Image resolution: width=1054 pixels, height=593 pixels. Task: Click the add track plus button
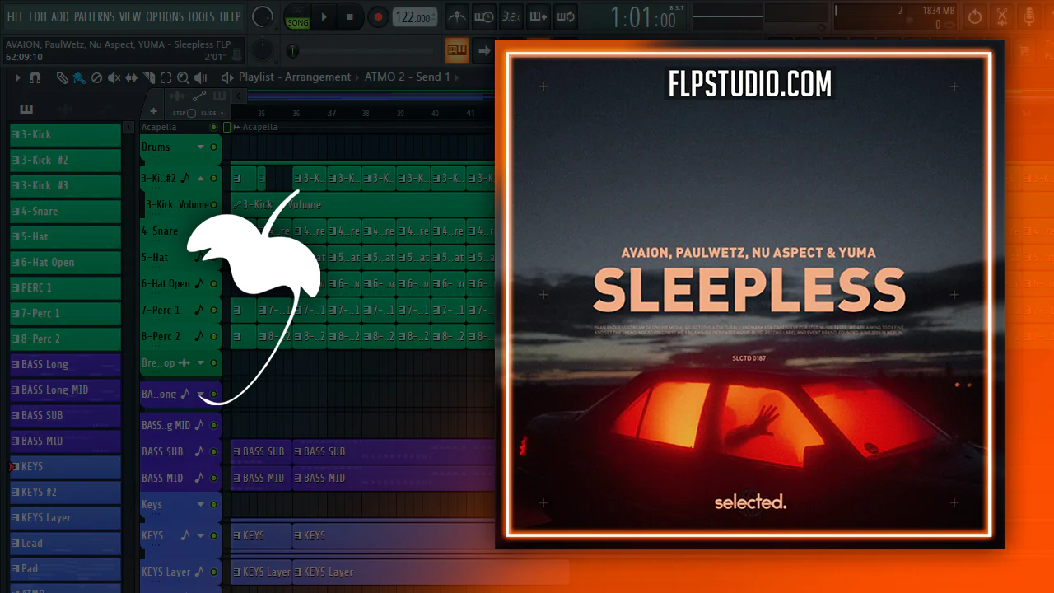tap(153, 112)
